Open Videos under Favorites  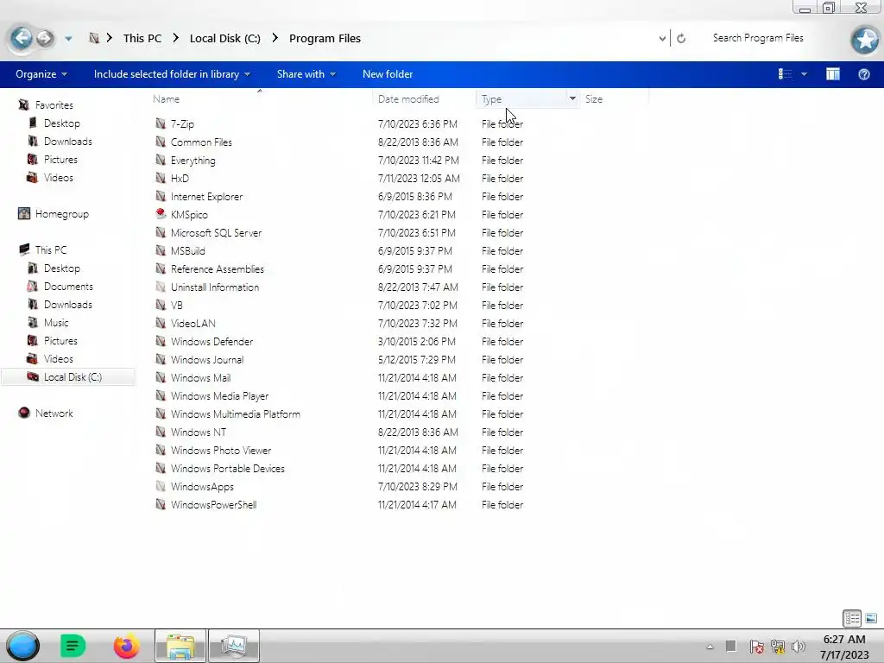[x=58, y=177]
